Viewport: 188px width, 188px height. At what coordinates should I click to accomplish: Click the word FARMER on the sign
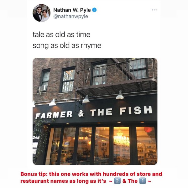(54, 115)
